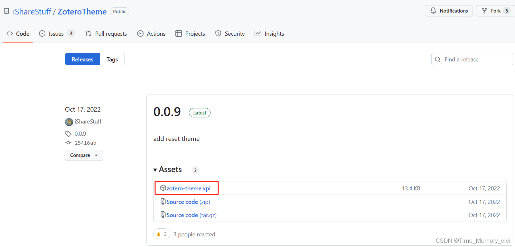Open the iShareStuff owner link
This screenshot has height=247, width=515.
pyautogui.click(x=32, y=12)
